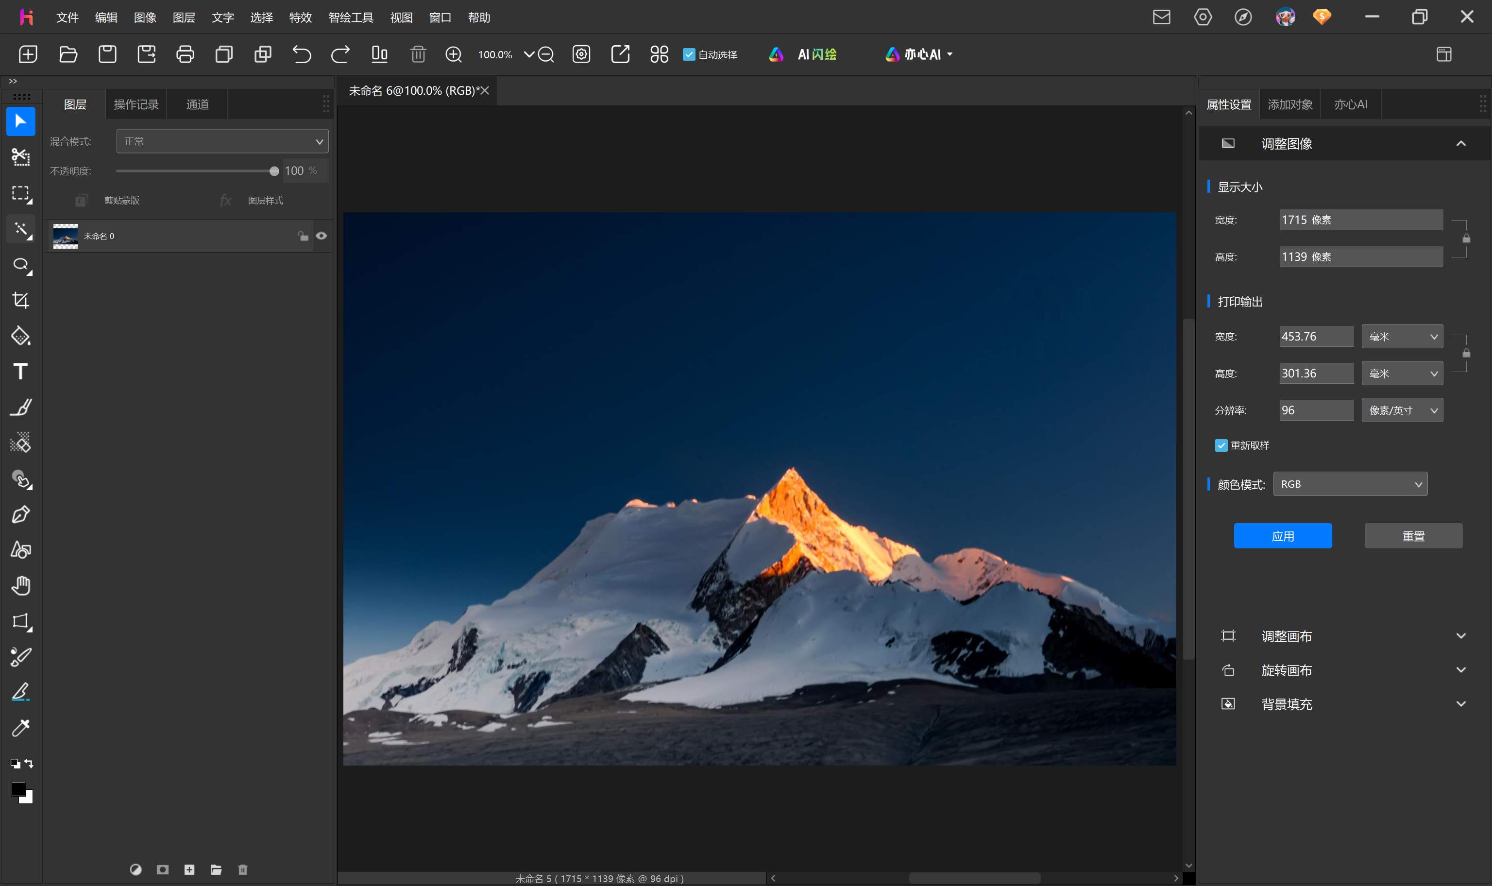The image size is (1492, 886).
Task: Select the Move tool arrow
Action: click(20, 122)
